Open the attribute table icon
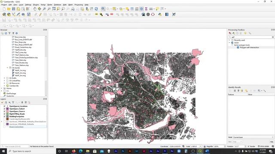This screenshot has width=275, height=154. 132,9
